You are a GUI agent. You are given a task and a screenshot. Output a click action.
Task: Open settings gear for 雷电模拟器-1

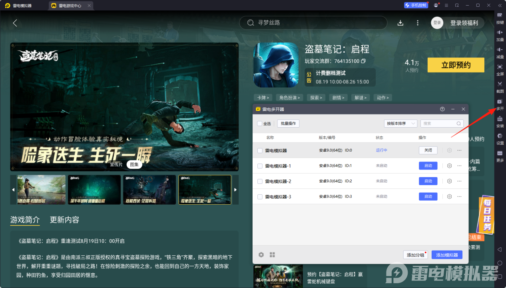(x=449, y=166)
